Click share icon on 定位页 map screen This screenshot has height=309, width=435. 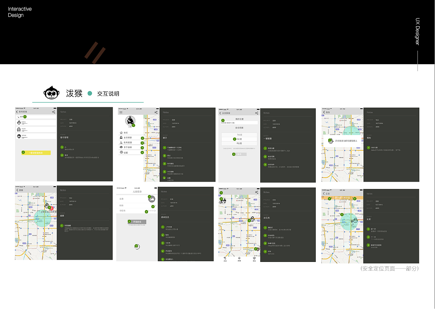pos(257,192)
